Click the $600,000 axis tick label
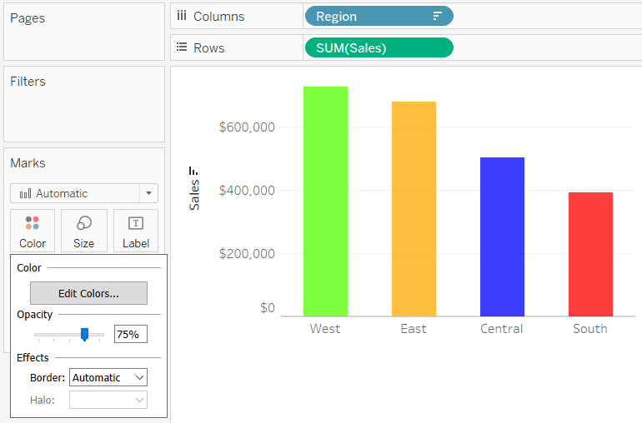Viewport: 642px width, 423px height. click(x=247, y=127)
